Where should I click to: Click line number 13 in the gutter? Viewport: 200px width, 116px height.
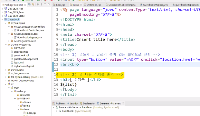click(x=56, y=69)
